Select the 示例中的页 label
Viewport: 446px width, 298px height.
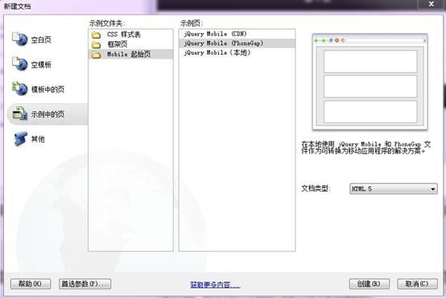(x=47, y=114)
